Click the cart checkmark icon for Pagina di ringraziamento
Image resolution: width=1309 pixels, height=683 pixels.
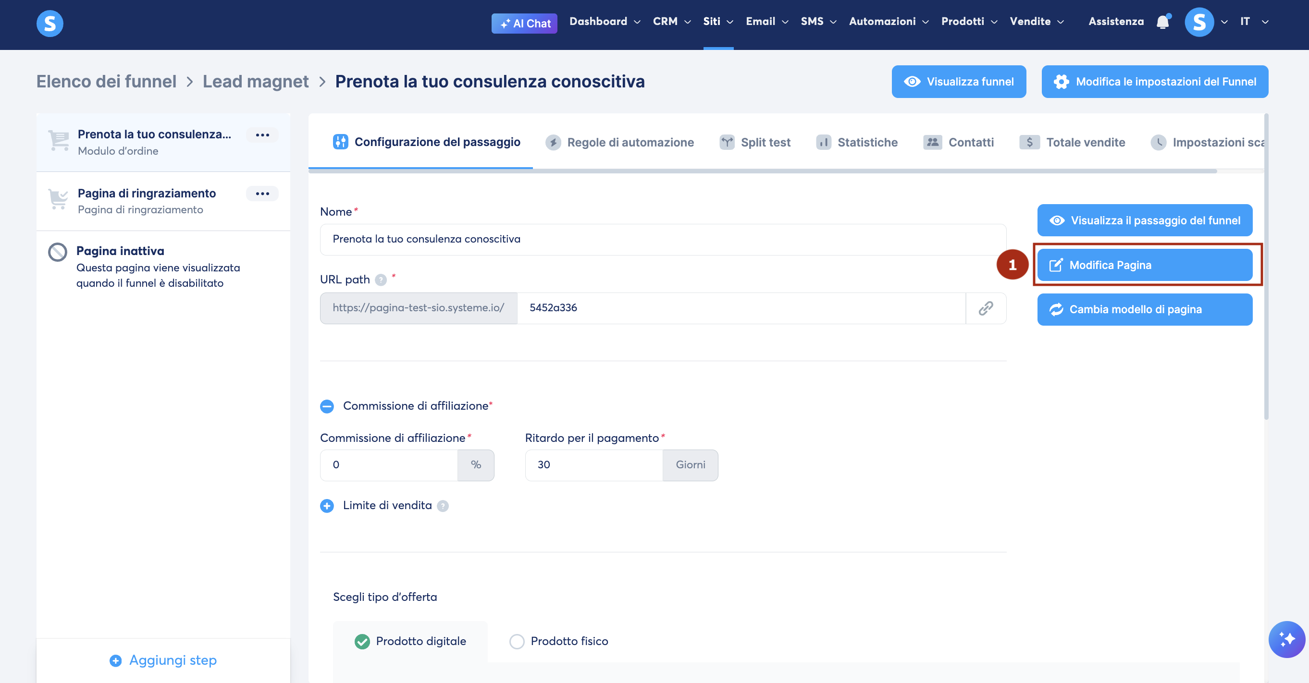coord(59,199)
